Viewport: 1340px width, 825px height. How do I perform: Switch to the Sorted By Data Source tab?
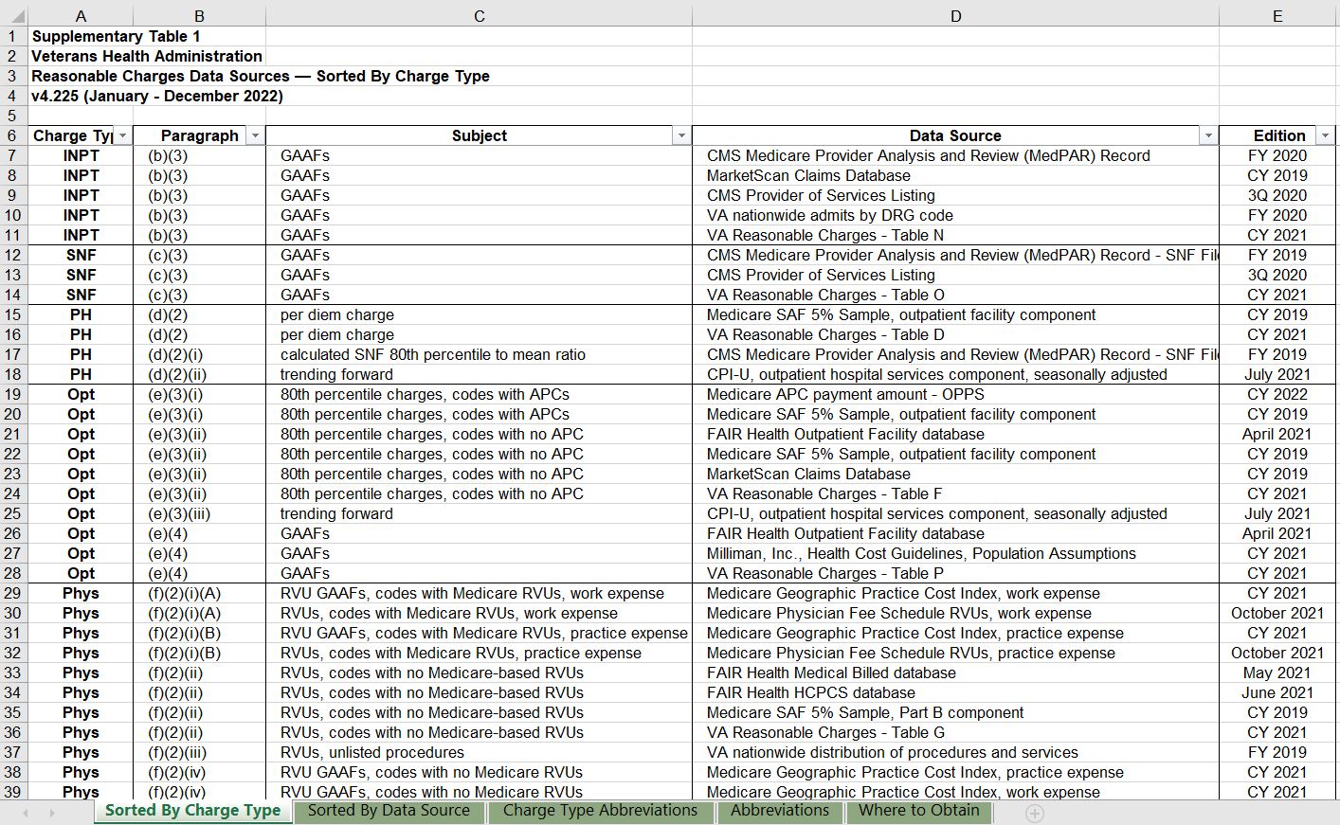[x=389, y=811]
